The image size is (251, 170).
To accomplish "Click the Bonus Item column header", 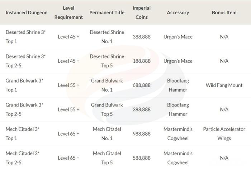I will click(224, 13).
